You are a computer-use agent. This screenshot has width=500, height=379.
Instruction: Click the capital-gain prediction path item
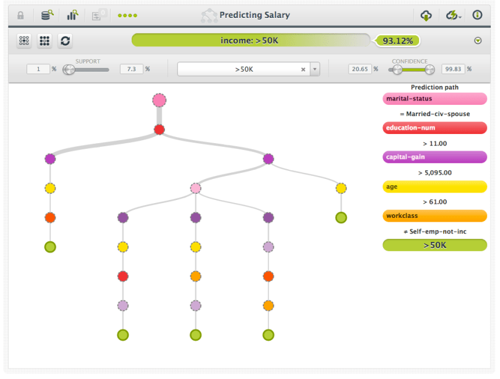tap(434, 157)
